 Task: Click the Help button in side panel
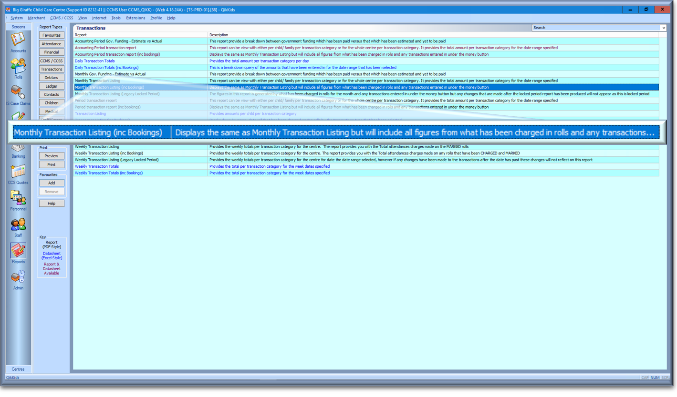pyautogui.click(x=52, y=204)
